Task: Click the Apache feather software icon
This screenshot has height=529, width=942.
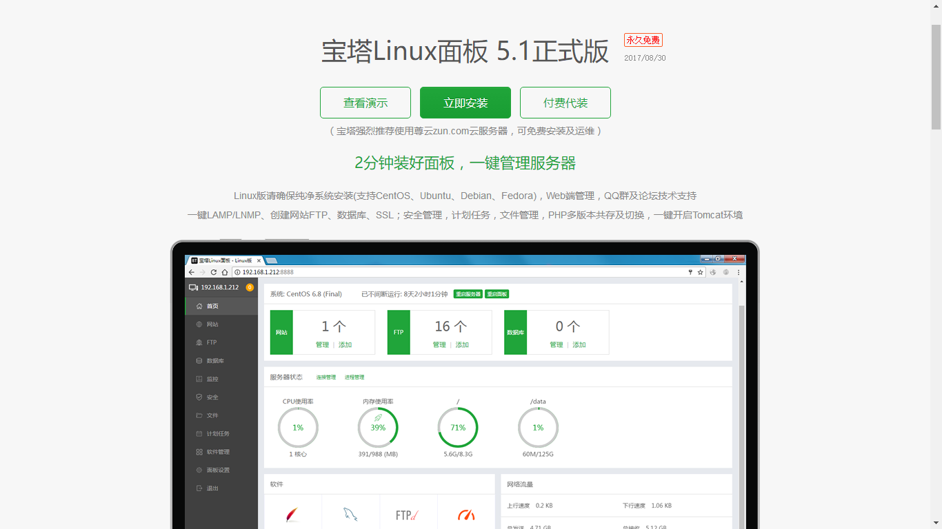Action: coord(292,515)
